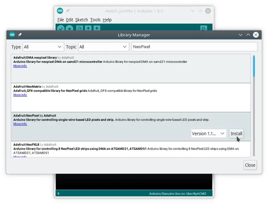Click the Save sketch down-arrow toolbar icon
Image resolution: width=268 pixels, height=204 pixels.
pos(97,28)
